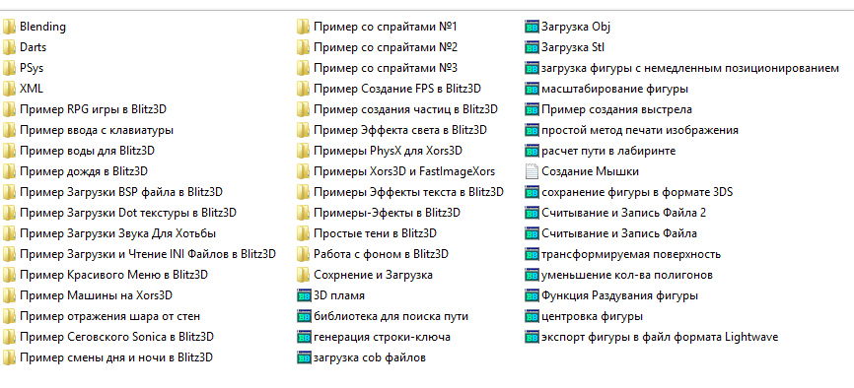Image resolution: width=854 pixels, height=388 pixels.
Task: Click the Darts folder icon
Action: 9,47
